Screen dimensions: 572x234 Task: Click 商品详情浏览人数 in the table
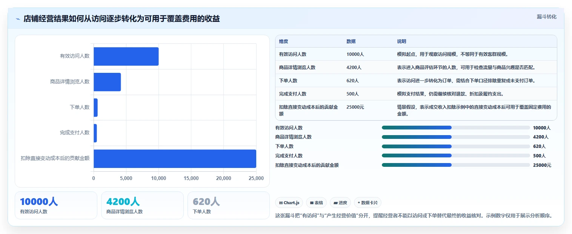(x=297, y=68)
